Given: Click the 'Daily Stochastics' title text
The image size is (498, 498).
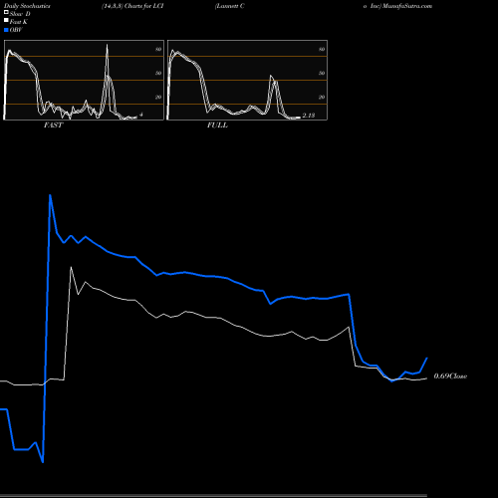Looking at the screenshot, I should tap(27, 6).
